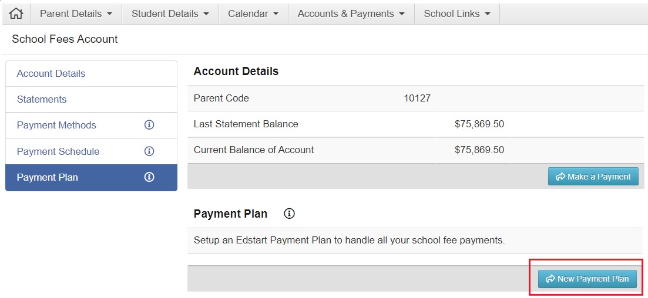This screenshot has width=648, height=298.
Task: Click the home icon in navigation bar
Action: click(16, 13)
